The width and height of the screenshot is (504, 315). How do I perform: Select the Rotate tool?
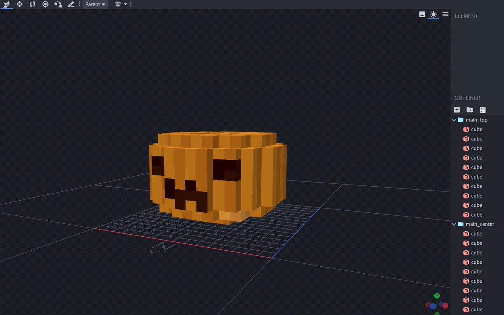[32, 4]
